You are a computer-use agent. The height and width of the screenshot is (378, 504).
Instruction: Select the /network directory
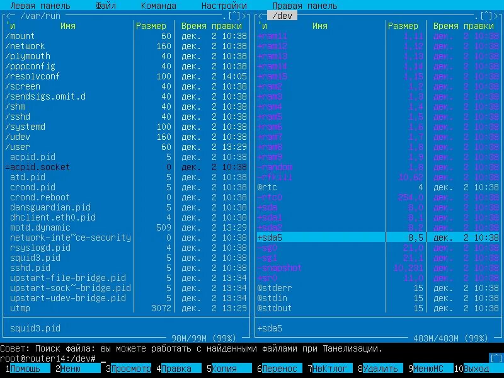[126, 46]
